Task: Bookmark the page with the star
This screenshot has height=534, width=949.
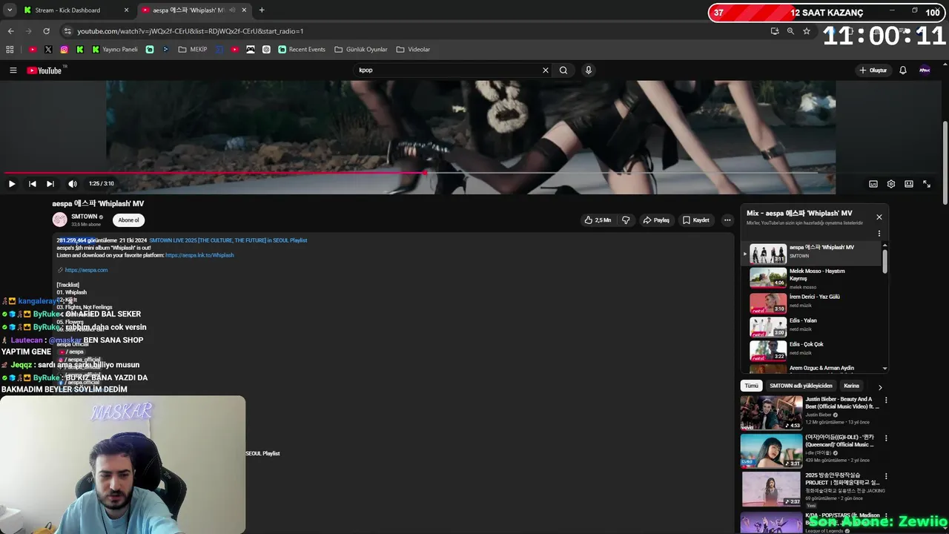Action: click(807, 31)
